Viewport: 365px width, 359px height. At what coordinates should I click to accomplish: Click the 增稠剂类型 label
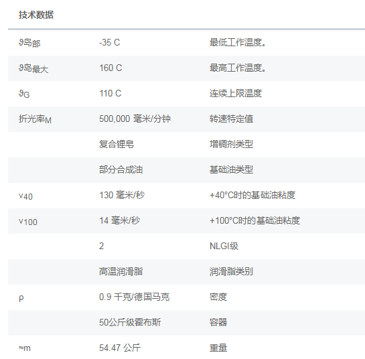coord(231,144)
